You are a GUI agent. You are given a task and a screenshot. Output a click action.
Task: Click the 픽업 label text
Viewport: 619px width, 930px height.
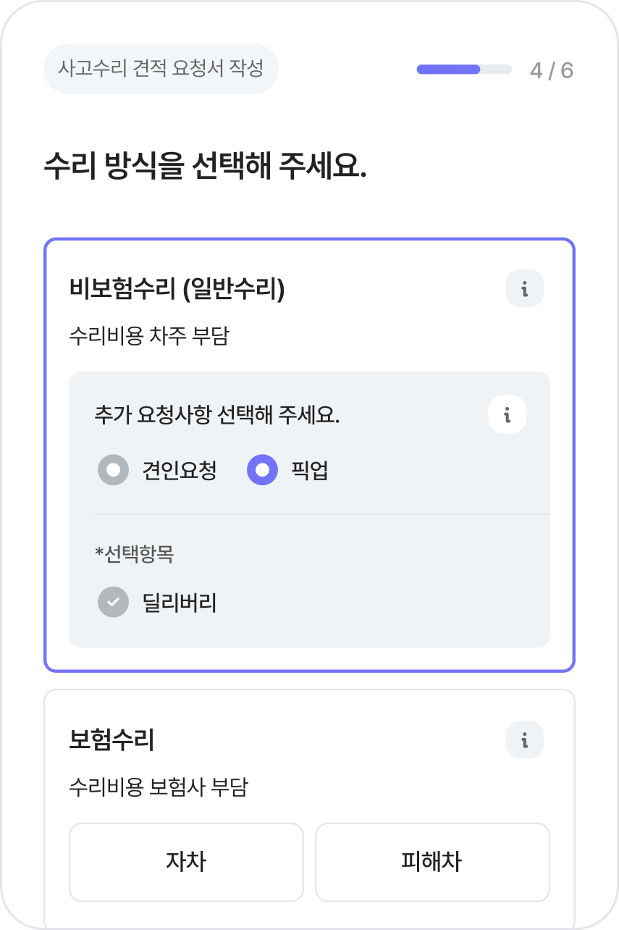point(310,471)
